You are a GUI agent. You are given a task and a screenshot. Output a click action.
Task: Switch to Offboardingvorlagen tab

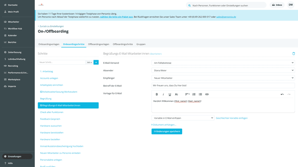(99, 44)
